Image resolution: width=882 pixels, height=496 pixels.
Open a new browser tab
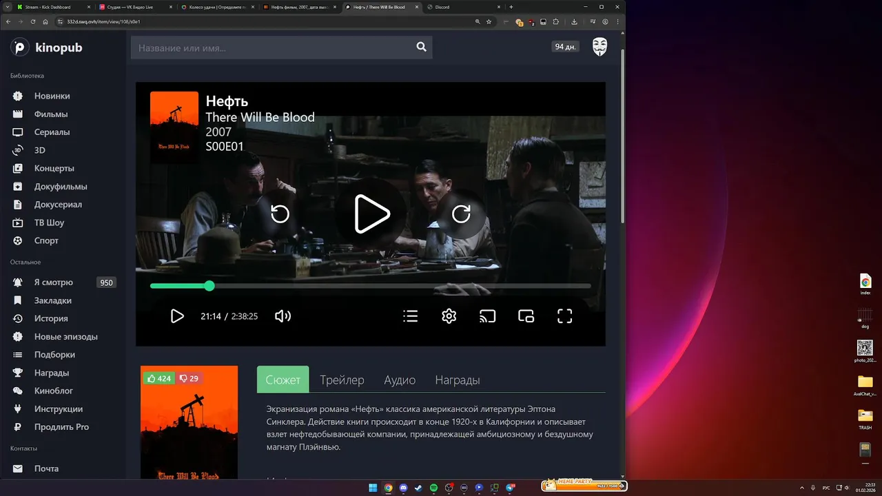coord(511,7)
